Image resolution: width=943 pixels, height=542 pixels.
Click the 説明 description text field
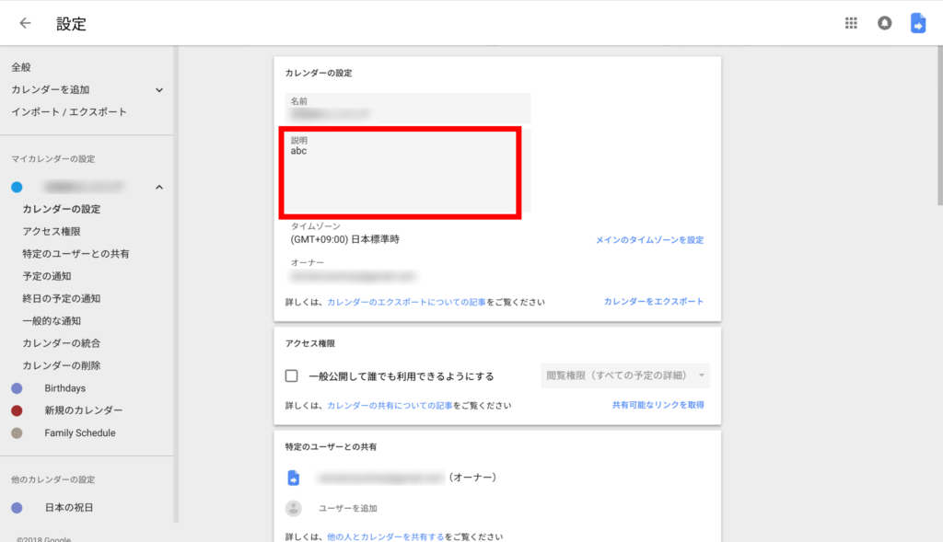click(401, 173)
